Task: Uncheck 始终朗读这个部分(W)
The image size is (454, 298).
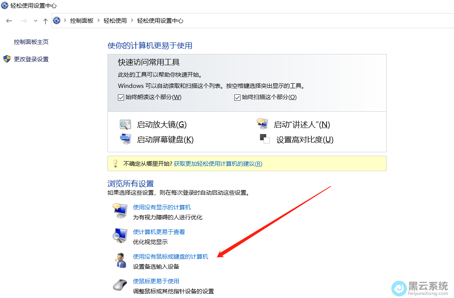Action: 121,97
